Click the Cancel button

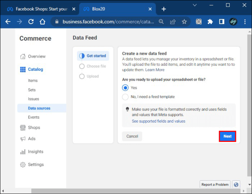tap(132, 136)
